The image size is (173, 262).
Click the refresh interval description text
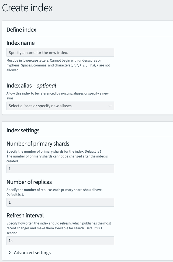tap(59, 228)
